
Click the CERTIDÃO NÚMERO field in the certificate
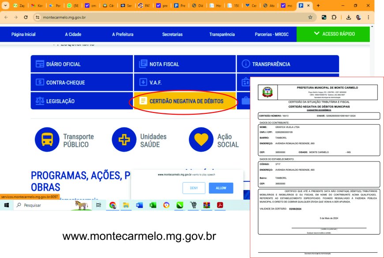pos(274,116)
